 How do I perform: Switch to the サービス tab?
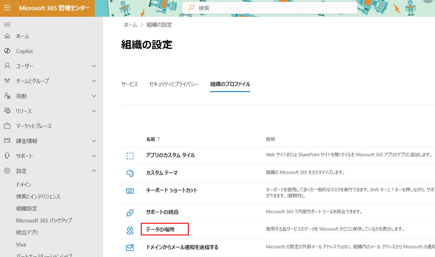coord(130,84)
